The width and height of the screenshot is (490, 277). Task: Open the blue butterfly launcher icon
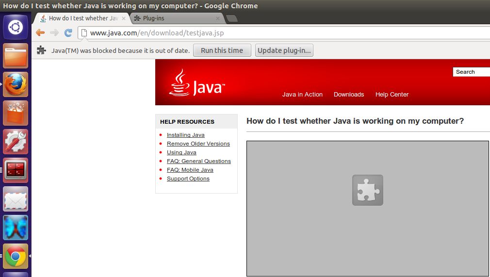point(16,228)
